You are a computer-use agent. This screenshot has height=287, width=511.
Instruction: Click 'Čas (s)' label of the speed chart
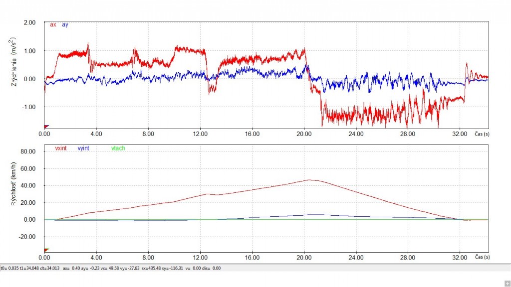click(x=482, y=257)
